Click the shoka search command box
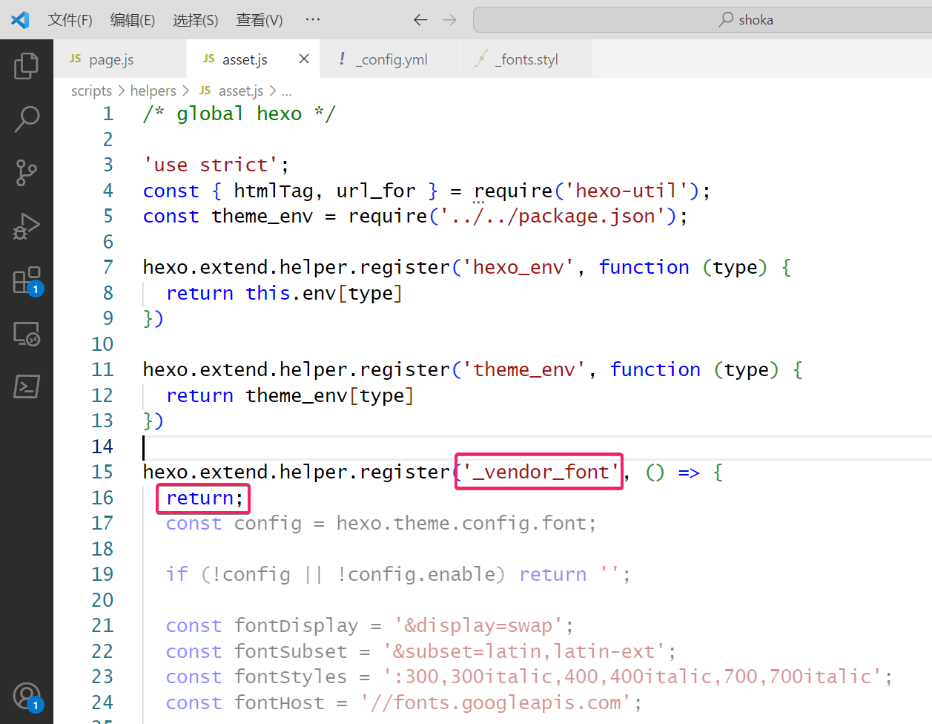932x724 pixels. pos(701,20)
